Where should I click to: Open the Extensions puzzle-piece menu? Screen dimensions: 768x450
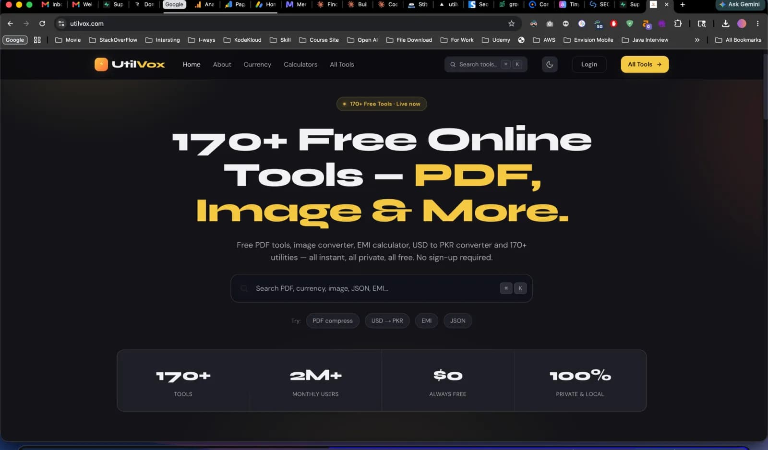[678, 24]
